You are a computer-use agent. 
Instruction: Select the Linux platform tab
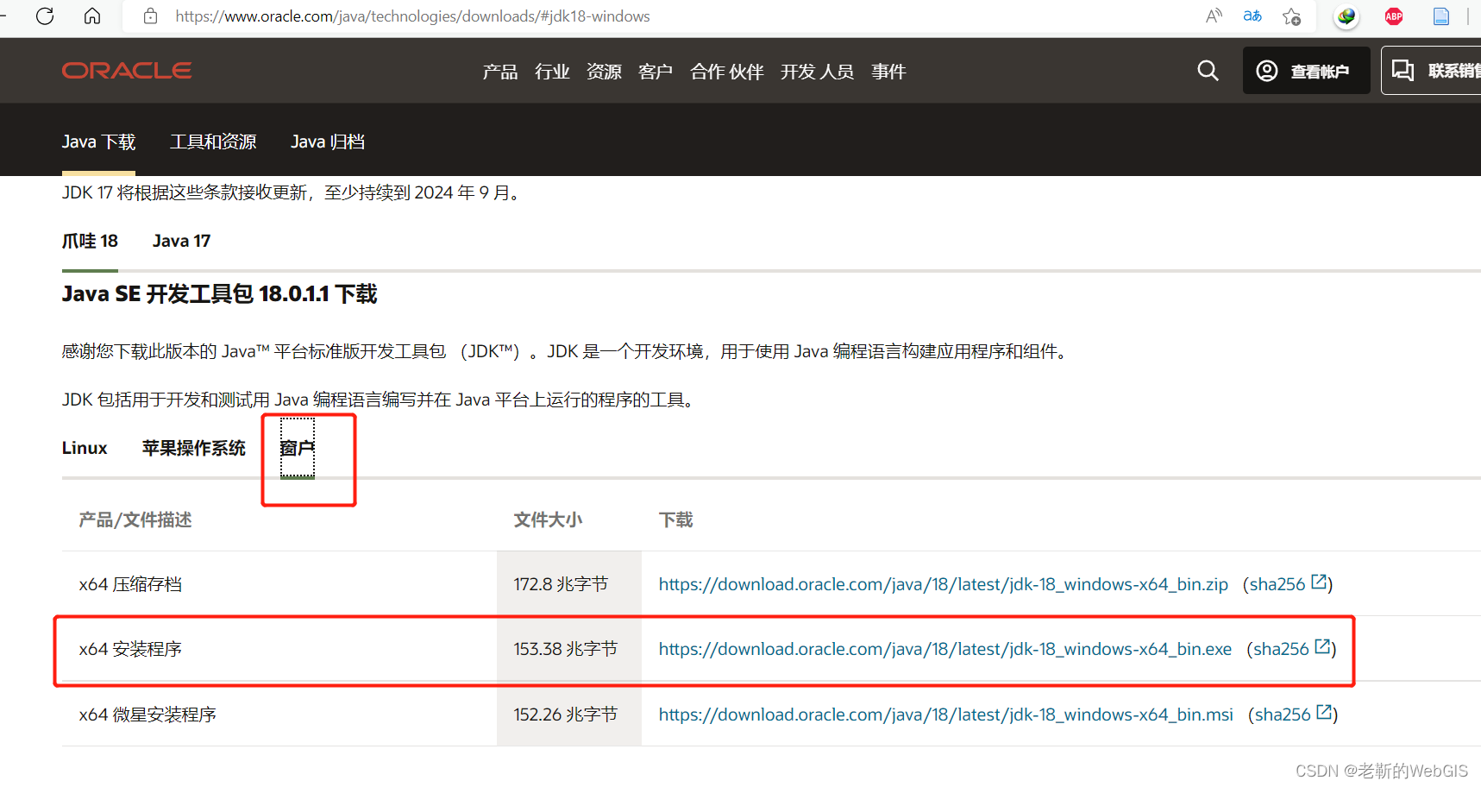85,448
